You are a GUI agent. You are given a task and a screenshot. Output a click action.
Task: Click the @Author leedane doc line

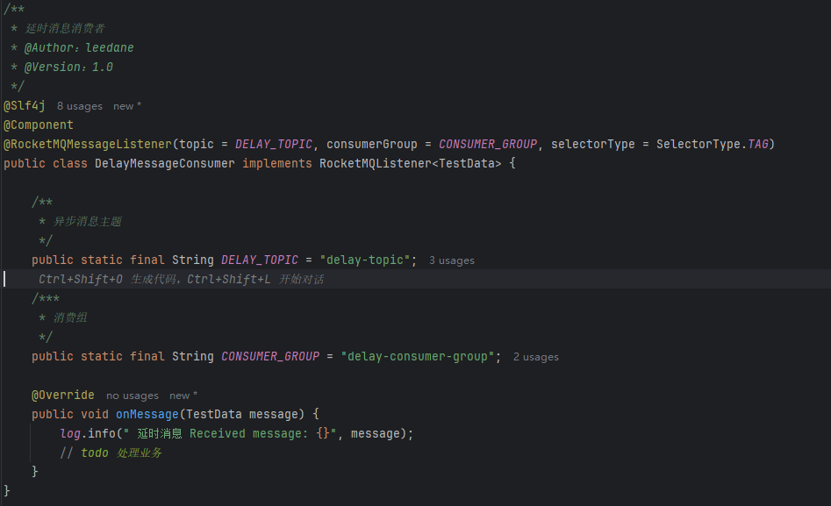point(79,48)
